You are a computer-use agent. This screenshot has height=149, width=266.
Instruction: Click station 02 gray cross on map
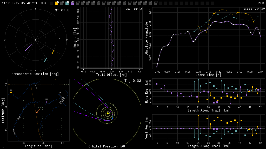click(36, 88)
